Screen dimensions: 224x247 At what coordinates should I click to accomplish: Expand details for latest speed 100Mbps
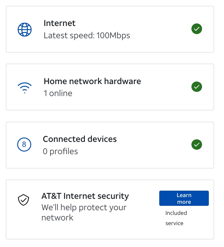[87, 35]
